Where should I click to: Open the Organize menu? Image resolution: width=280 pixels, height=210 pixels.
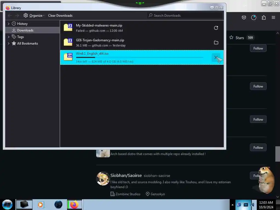pyautogui.click(x=34, y=16)
